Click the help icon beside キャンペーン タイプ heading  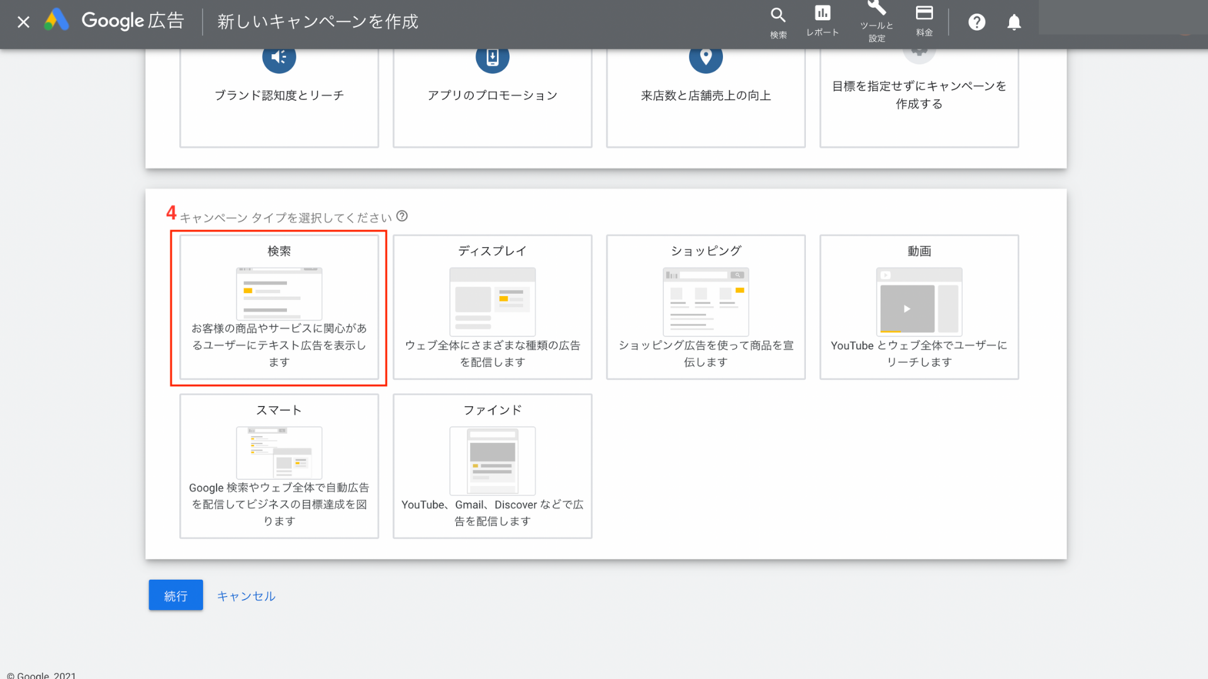pyautogui.click(x=402, y=216)
